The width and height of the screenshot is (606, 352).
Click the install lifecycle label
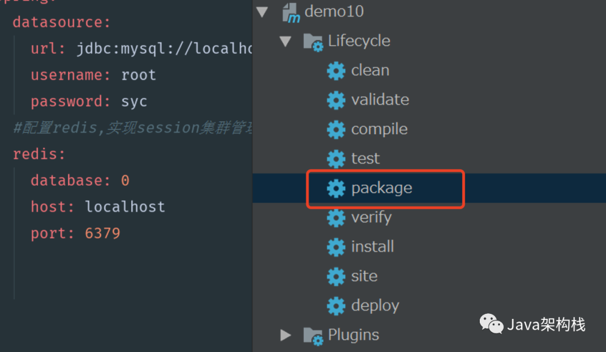pyautogui.click(x=373, y=247)
